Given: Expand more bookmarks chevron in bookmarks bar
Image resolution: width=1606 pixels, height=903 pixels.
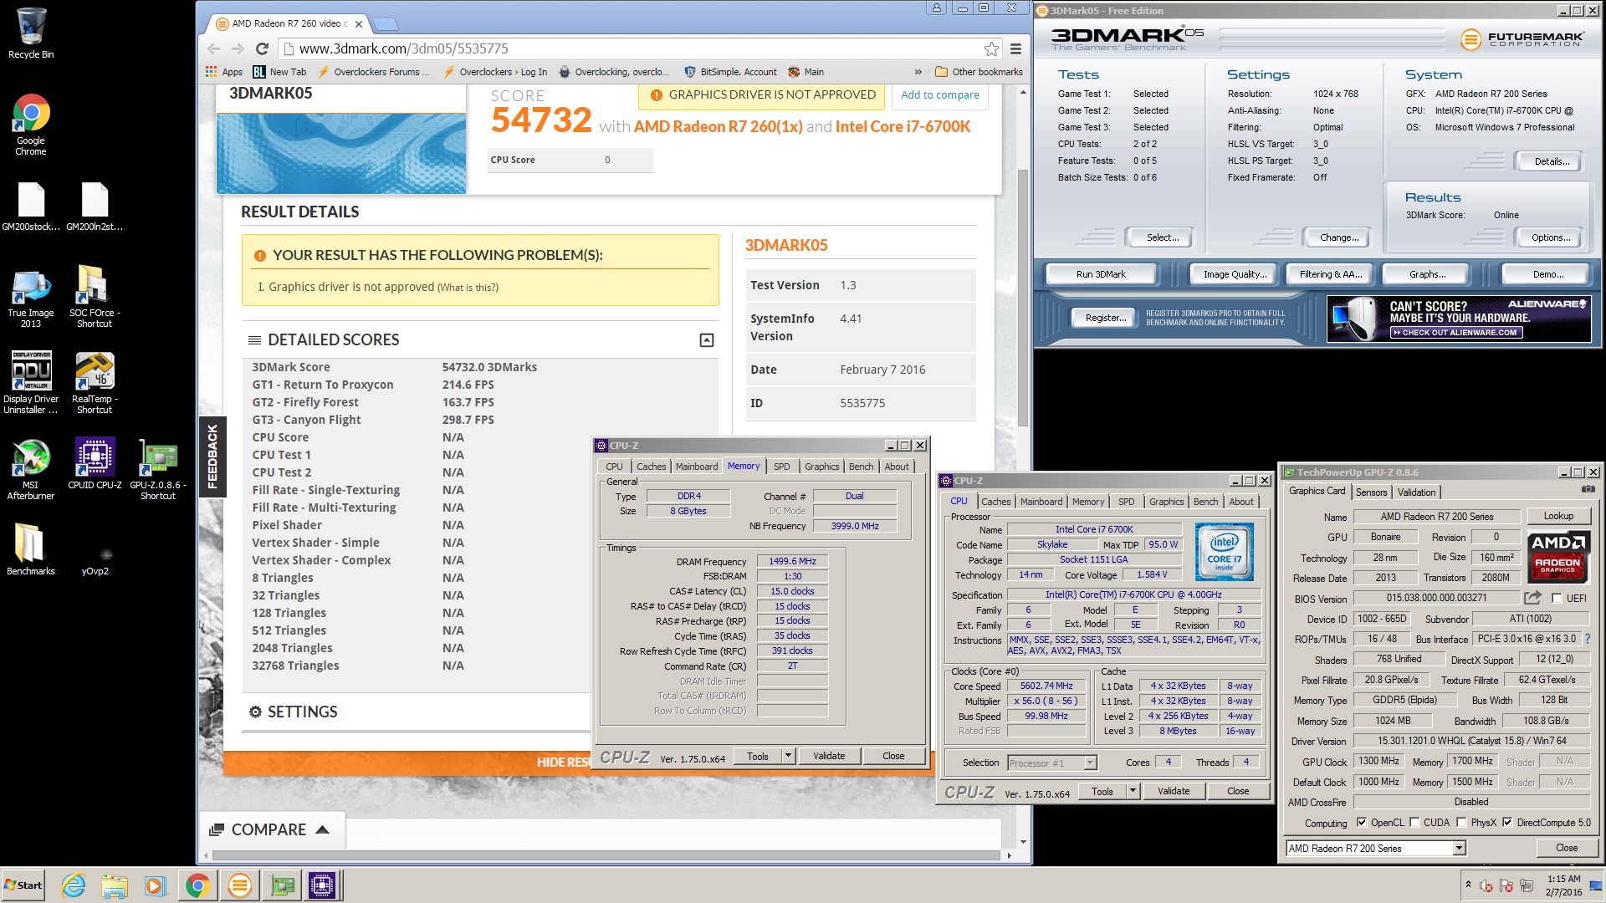Looking at the screenshot, I should tap(918, 72).
